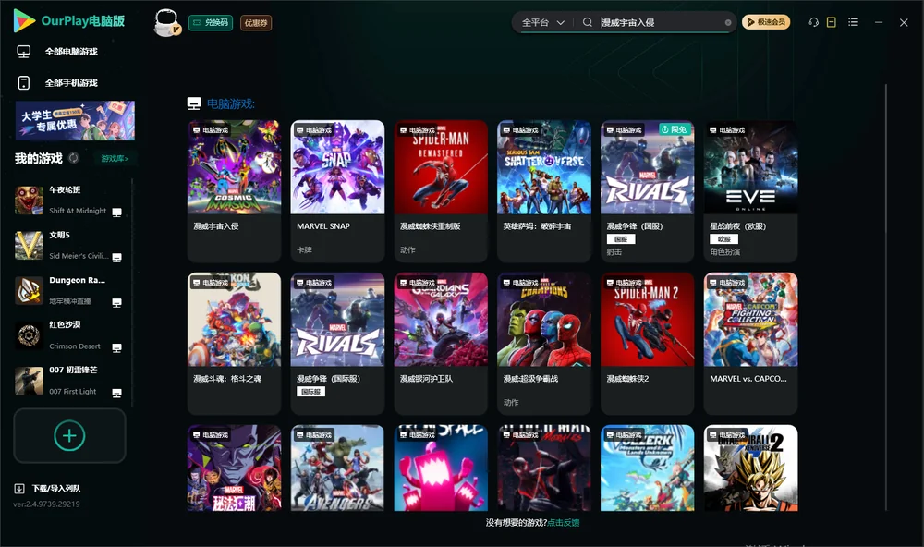Open the Dragon Ball Xenoverse 2 cover
The width and height of the screenshot is (924, 547).
point(750,468)
